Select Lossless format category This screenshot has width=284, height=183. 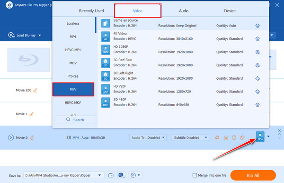click(73, 23)
